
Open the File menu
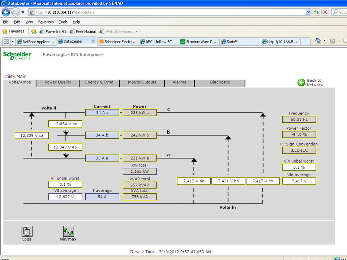pyautogui.click(x=6, y=22)
